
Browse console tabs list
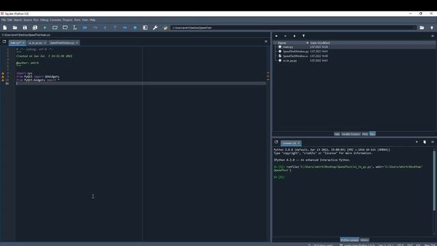pos(276,142)
